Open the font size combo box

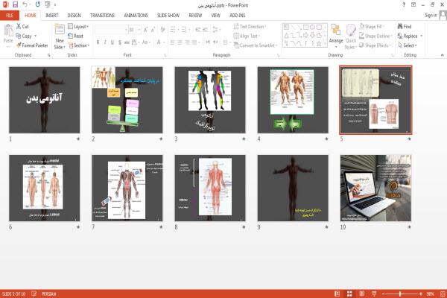135,30
